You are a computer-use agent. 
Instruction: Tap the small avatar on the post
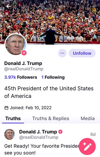coord(10,134)
